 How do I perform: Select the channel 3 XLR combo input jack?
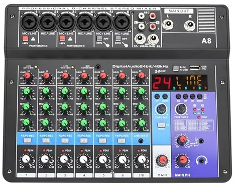point(66,22)
